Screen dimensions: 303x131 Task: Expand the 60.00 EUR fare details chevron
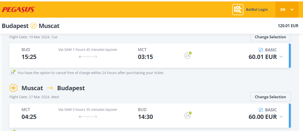tap(281, 117)
